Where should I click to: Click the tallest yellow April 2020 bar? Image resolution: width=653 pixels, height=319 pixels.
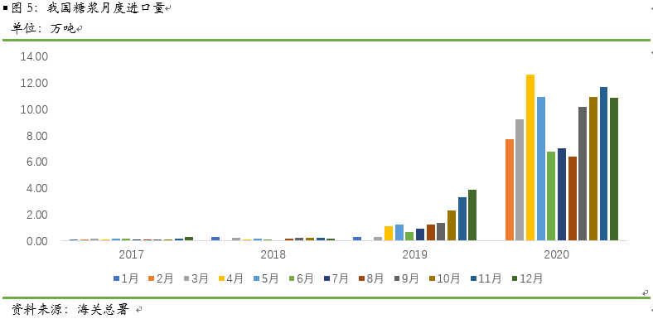(x=530, y=157)
